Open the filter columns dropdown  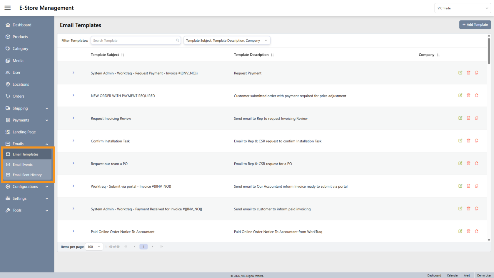pos(226,41)
